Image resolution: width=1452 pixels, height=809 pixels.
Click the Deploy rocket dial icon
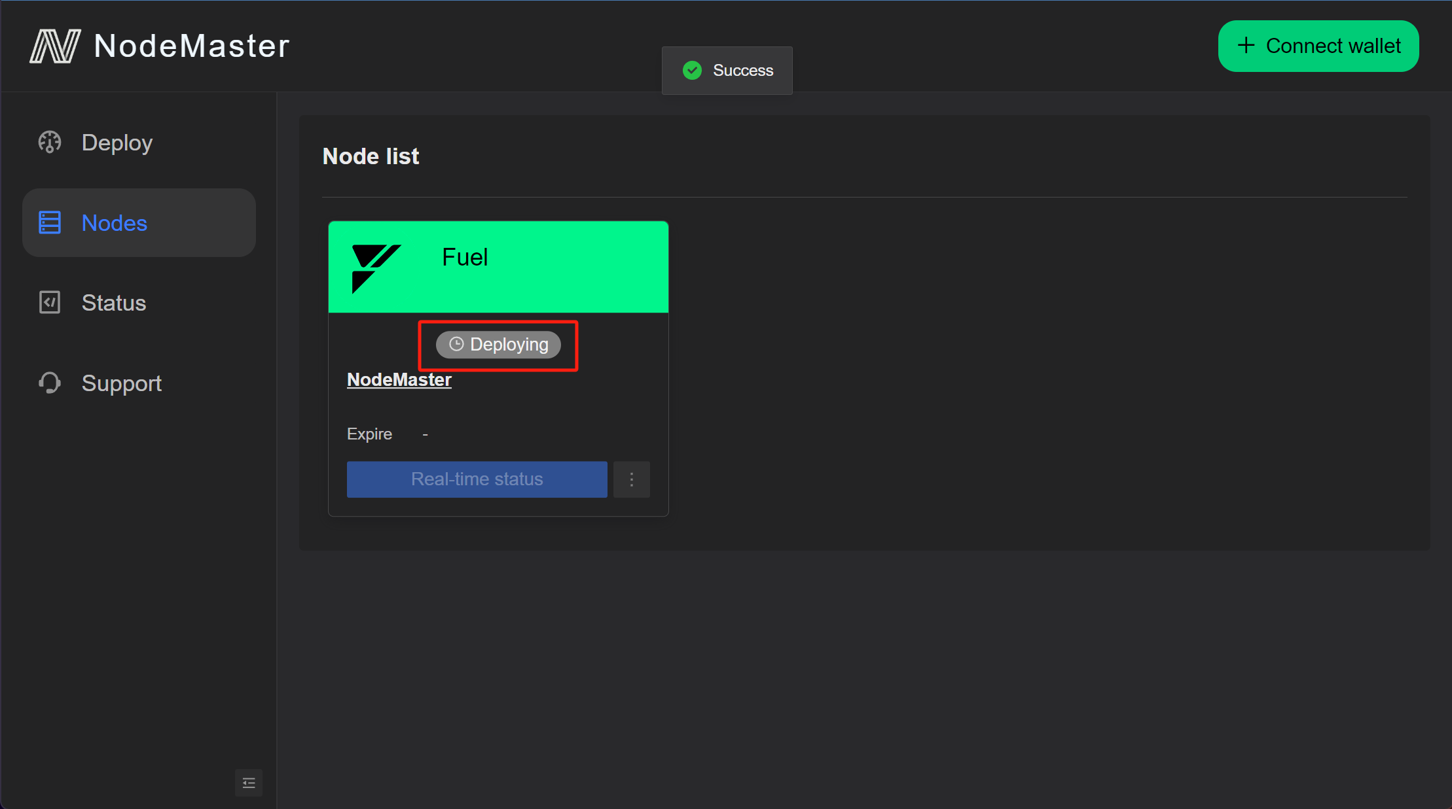pos(50,143)
